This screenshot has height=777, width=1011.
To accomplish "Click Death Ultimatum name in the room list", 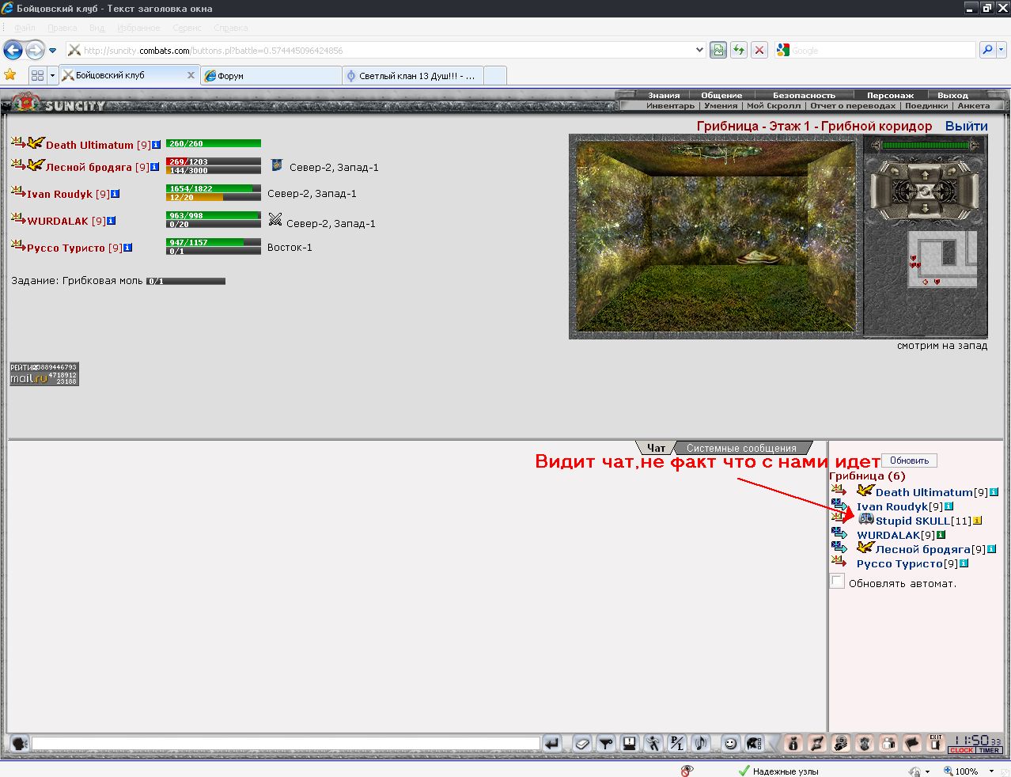I will click(x=924, y=492).
